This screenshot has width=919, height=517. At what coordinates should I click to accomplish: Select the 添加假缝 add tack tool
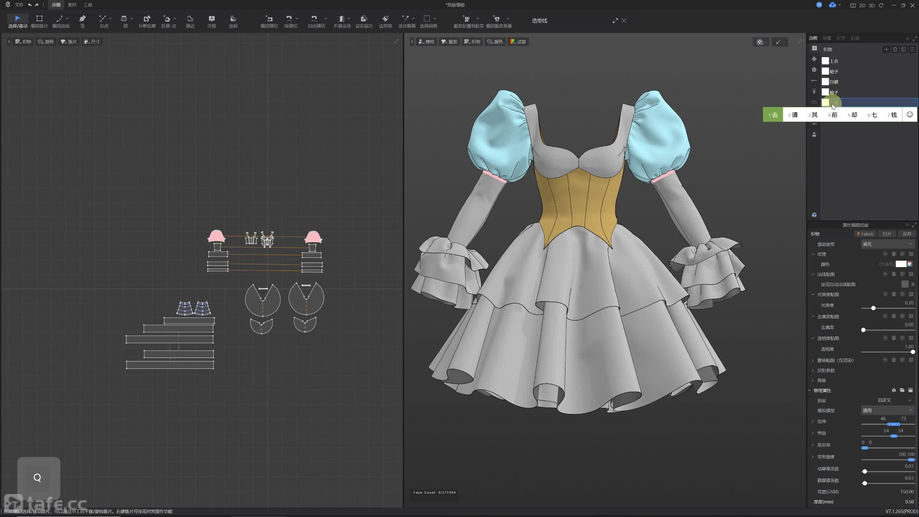(x=407, y=21)
